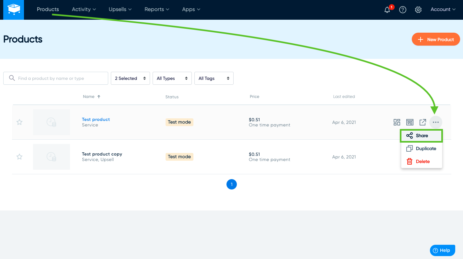Open the Account dropdown
463x259 pixels.
coord(443,9)
